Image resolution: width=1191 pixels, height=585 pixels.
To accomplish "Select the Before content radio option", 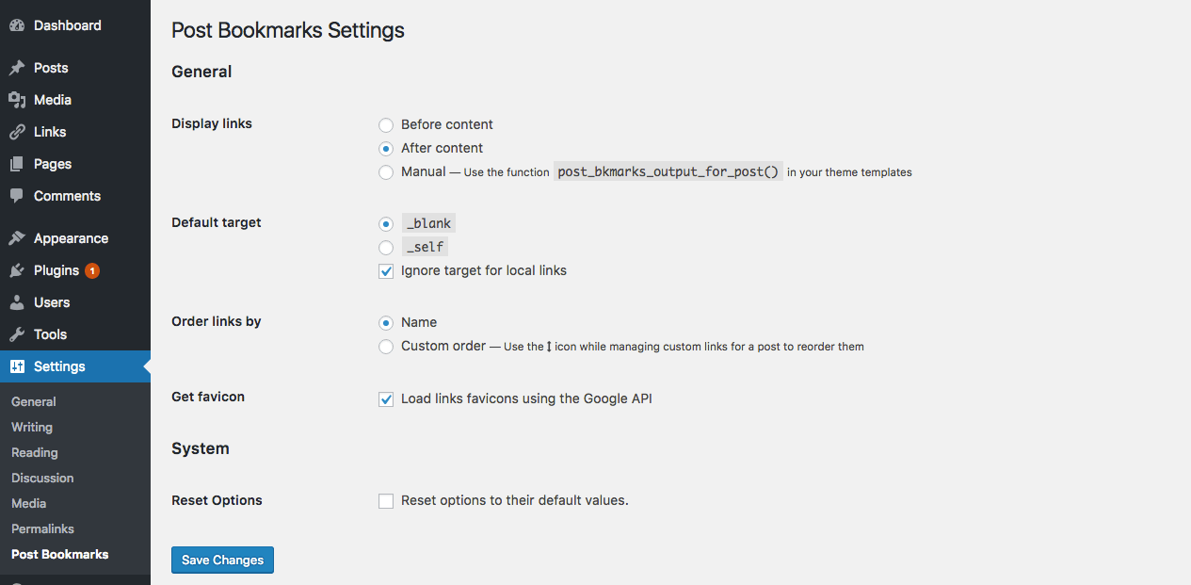I will click(386, 124).
